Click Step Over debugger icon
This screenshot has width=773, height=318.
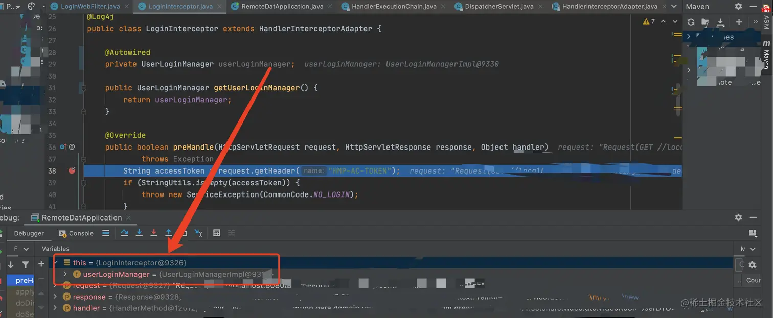(x=124, y=233)
